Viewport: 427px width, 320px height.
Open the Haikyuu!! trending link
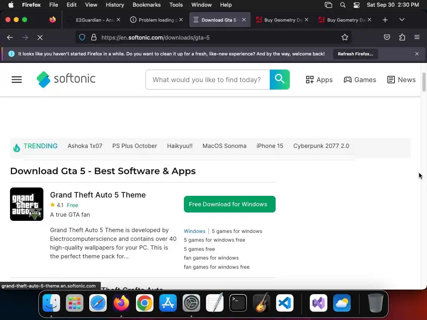(180, 146)
